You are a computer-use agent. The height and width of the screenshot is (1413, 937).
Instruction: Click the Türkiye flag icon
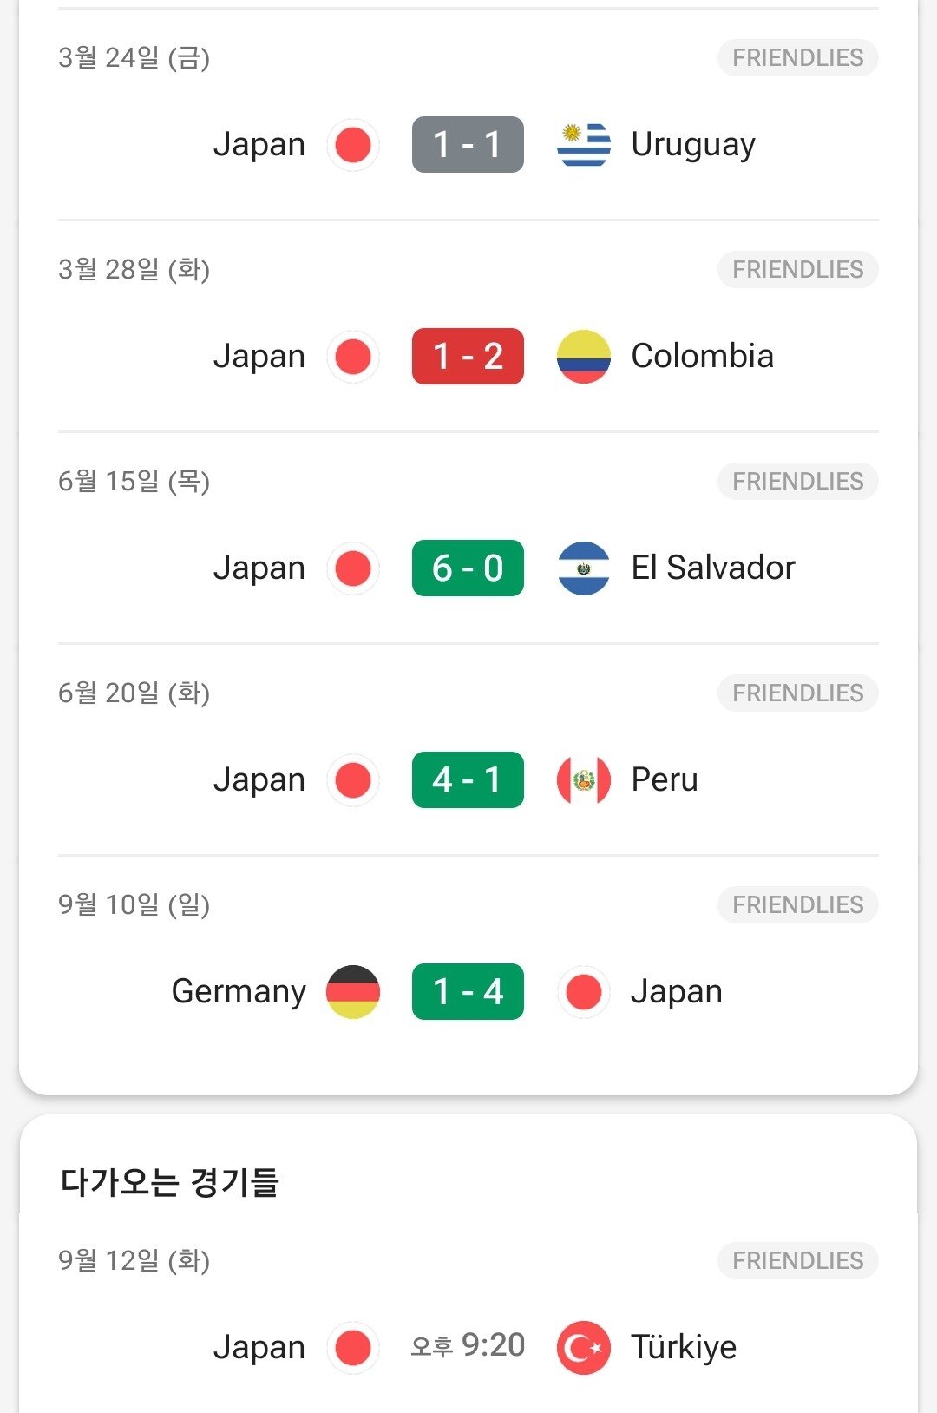tap(583, 1348)
